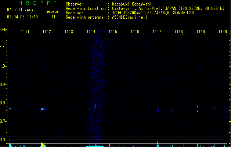Click the meteor echo at spectrogram start near 1111
Viewport: 231px width, 147px height.
point(10,109)
